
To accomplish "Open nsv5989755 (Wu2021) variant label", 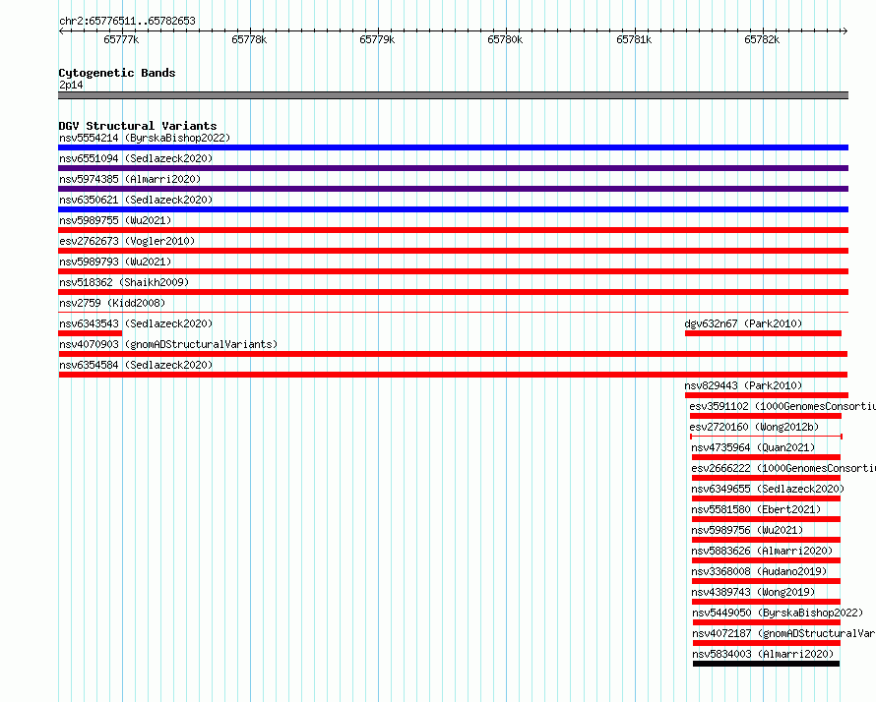I will click(115, 220).
